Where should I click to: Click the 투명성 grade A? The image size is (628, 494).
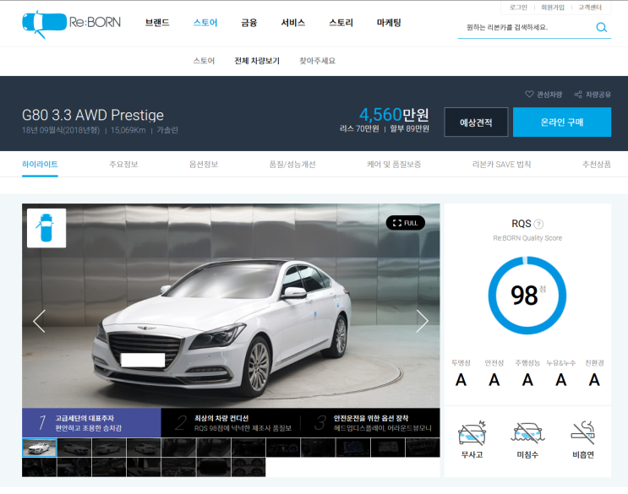pos(461,380)
